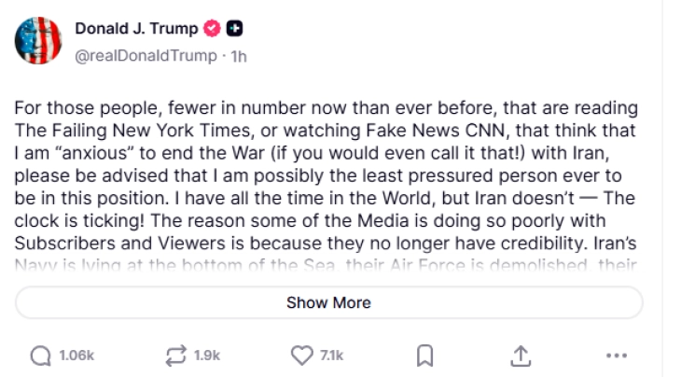The height and width of the screenshot is (377, 681).
Task: Click the 1.9k reposts count
Action: point(207,356)
